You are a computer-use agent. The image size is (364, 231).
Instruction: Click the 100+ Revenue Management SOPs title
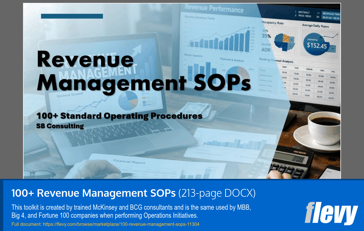pyautogui.click(x=93, y=193)
